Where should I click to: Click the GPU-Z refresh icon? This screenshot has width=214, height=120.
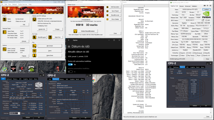click(208, 6)
